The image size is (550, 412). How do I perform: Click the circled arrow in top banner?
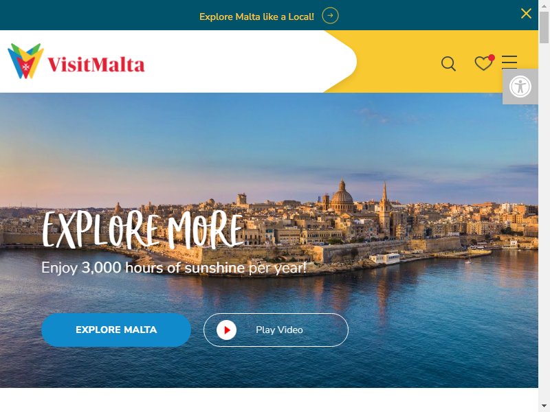pos(330,16)
